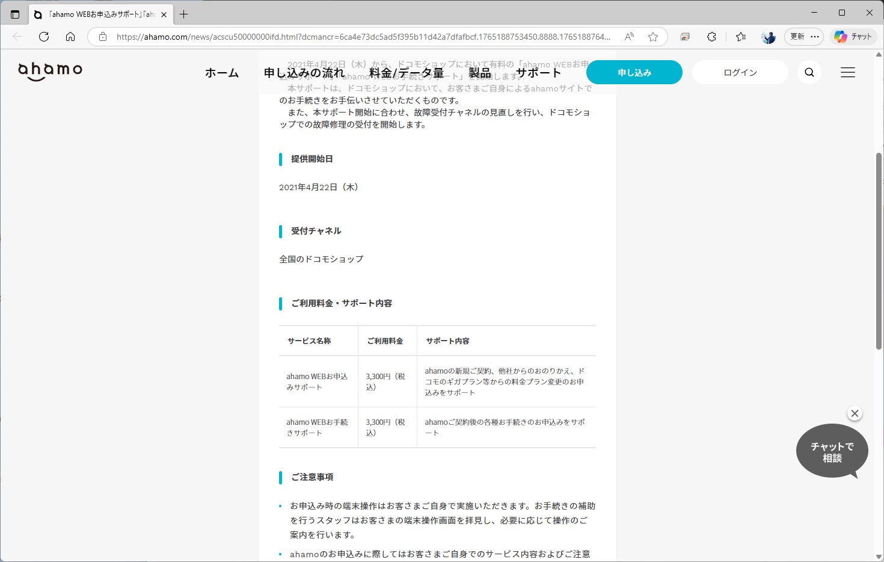Click the text 全国のドコモショップ
This screenshot has width=884, height=562.
pyautogui.click(x=321, y=259)
